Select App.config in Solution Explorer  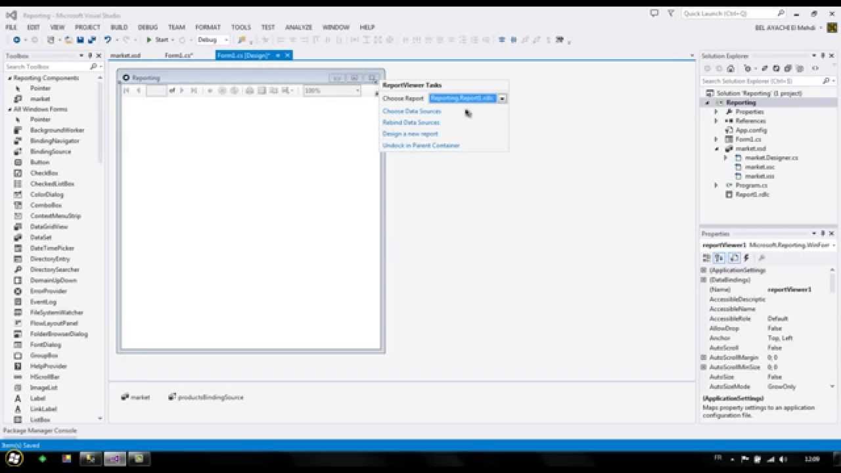coord(751,130)
